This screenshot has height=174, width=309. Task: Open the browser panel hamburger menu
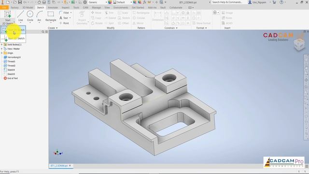click(x=46, y=31)
